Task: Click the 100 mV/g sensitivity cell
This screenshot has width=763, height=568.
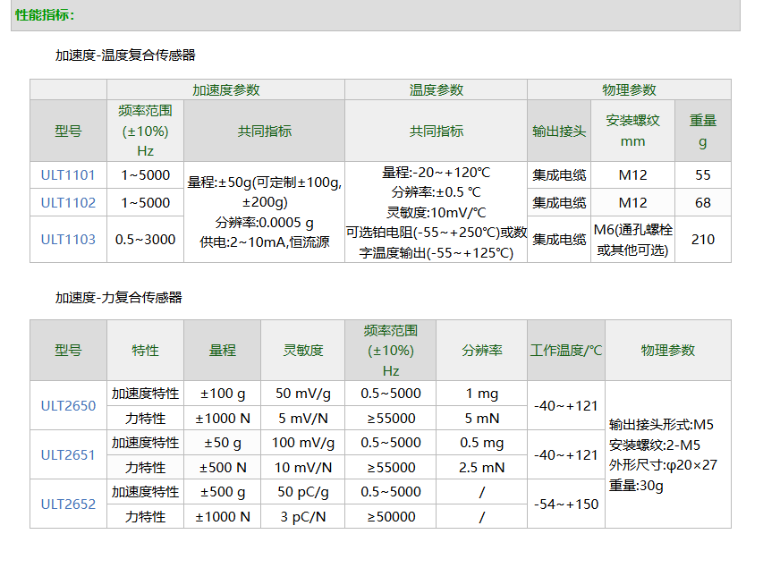Action: click(302, 443)
